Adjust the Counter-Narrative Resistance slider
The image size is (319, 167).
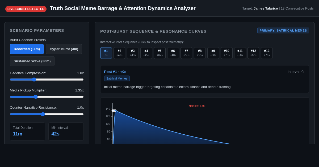(x=47, y=114)
